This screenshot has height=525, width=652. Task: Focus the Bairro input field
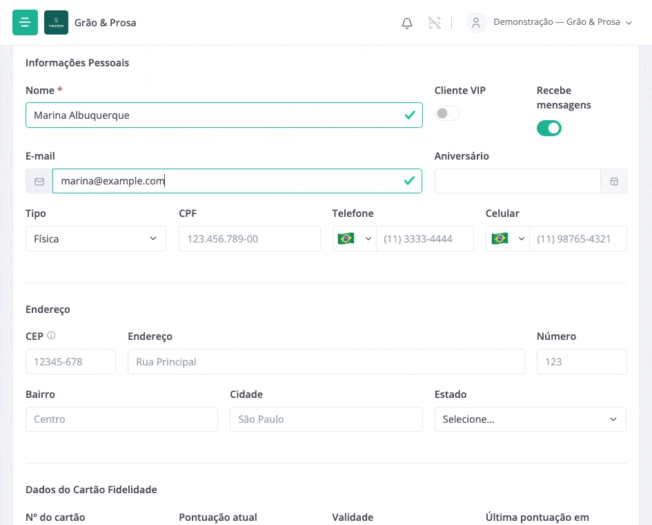[x=122, y=419]
